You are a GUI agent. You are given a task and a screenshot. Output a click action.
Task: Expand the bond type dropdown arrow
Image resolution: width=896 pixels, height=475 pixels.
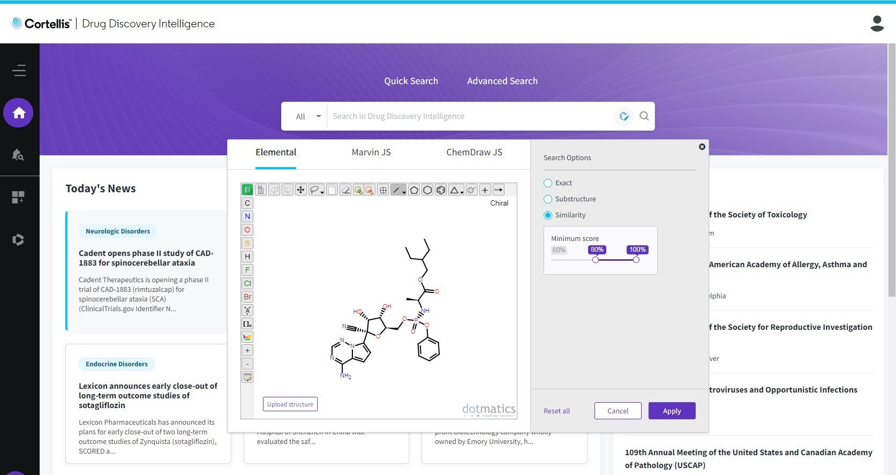[x=404, y=192]
